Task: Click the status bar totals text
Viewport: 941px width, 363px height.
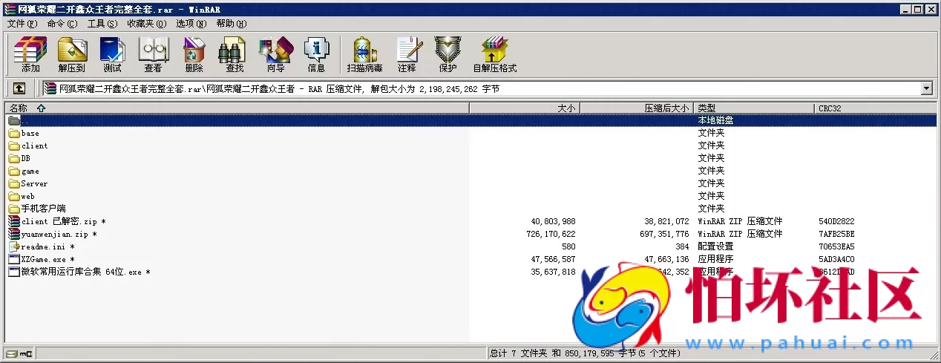Action: click(x=585, y=354)
